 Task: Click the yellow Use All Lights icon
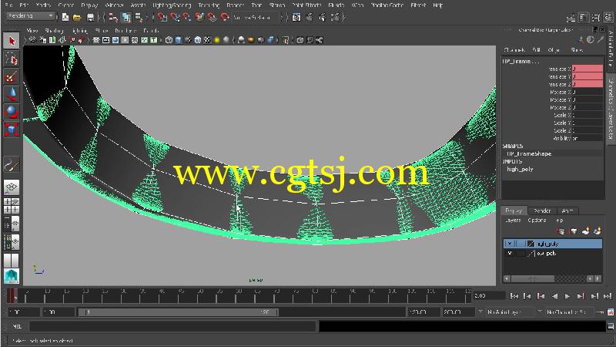tap(216, 40)
